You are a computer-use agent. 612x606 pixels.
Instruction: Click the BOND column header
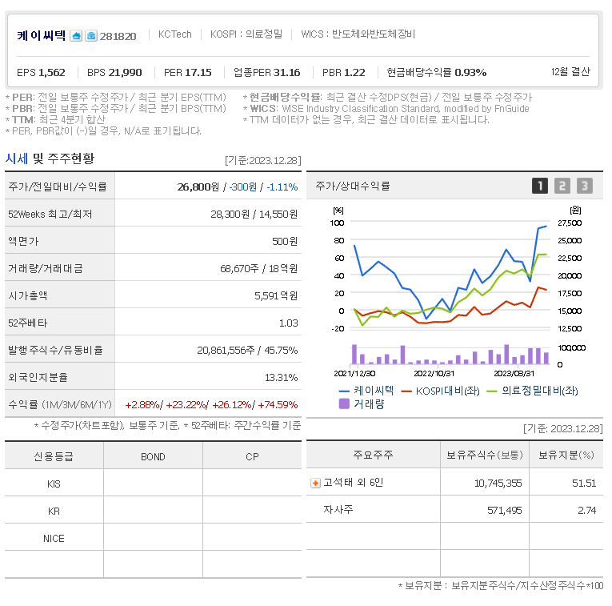[153, 457]
